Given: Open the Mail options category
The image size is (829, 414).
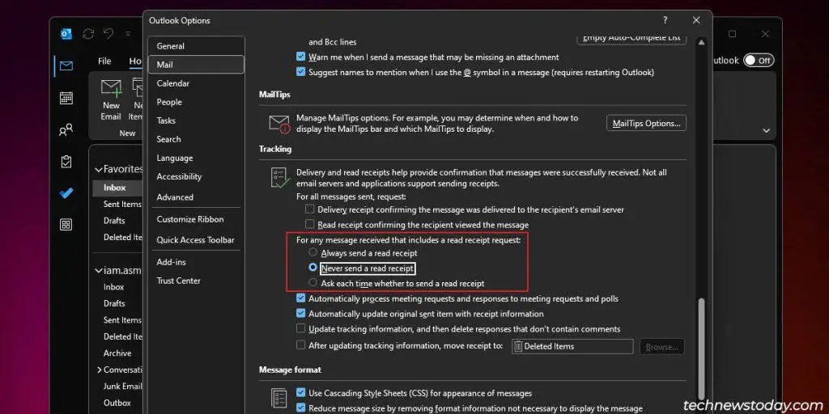Looking at the screenshot, I should coord(196,65).
